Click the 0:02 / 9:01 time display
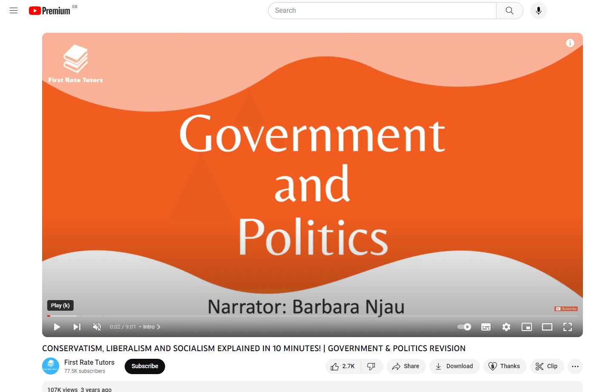This screenshot has height=392, width=591. coord(123,327)
